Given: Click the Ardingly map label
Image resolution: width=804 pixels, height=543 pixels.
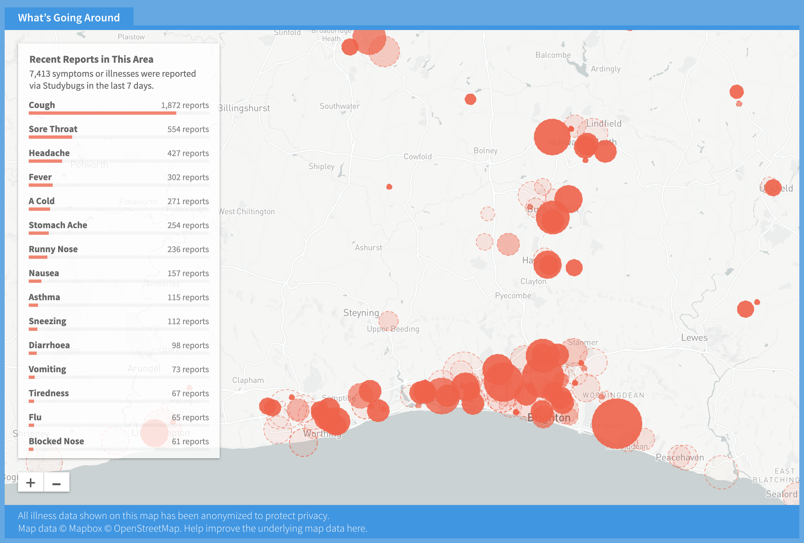Looking at the screenshot, I should tap(605, 69).
